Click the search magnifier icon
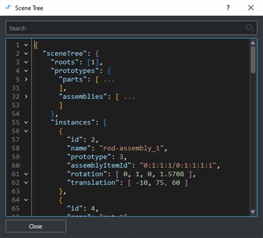 [250, 28]
